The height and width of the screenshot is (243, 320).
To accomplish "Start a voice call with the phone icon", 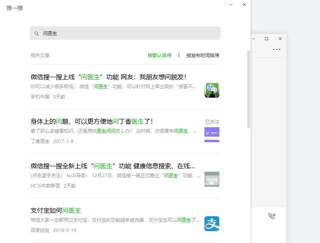I will (x=271, y=216).
